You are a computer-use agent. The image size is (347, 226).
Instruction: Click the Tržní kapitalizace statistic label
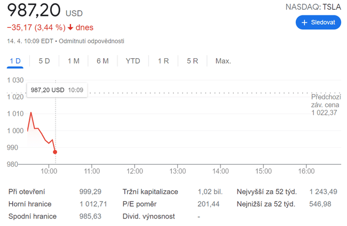tap(151, 191)
